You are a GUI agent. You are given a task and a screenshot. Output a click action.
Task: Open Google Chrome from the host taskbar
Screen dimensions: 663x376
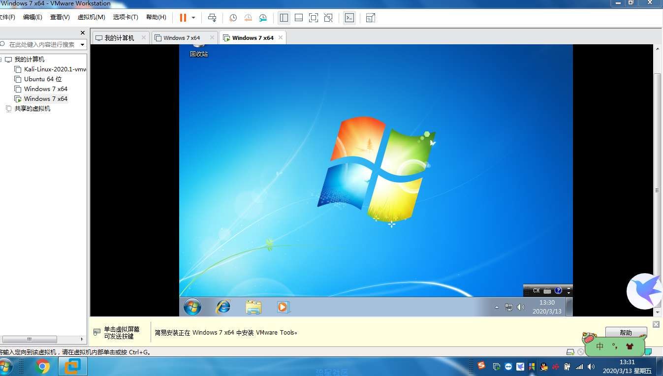[x=42, y=367]
